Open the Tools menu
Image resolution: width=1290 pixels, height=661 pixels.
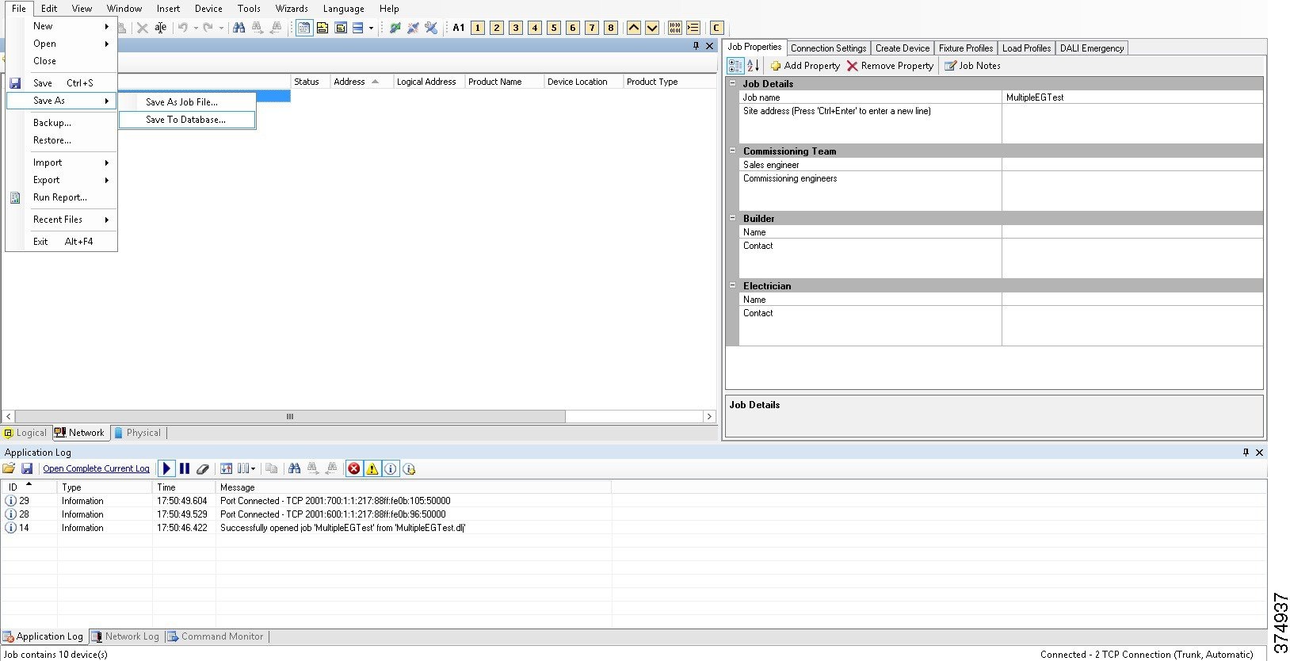pyautogui.click(x=249, y=9)
